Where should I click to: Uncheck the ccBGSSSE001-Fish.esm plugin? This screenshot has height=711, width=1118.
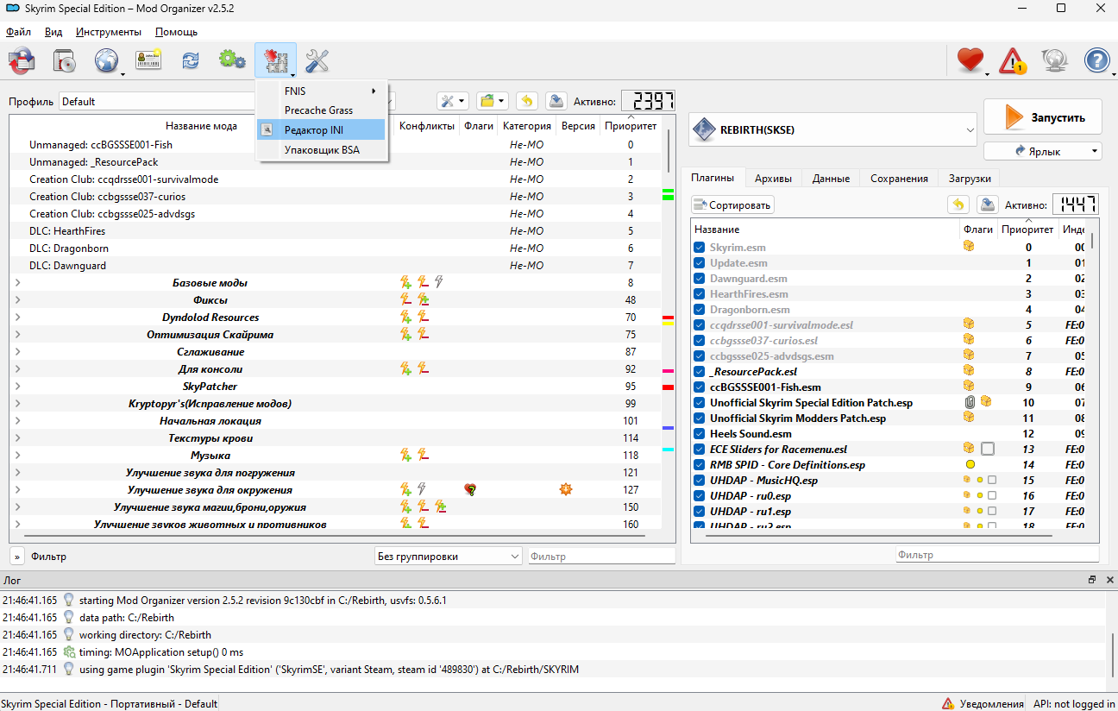click(700, 387)
